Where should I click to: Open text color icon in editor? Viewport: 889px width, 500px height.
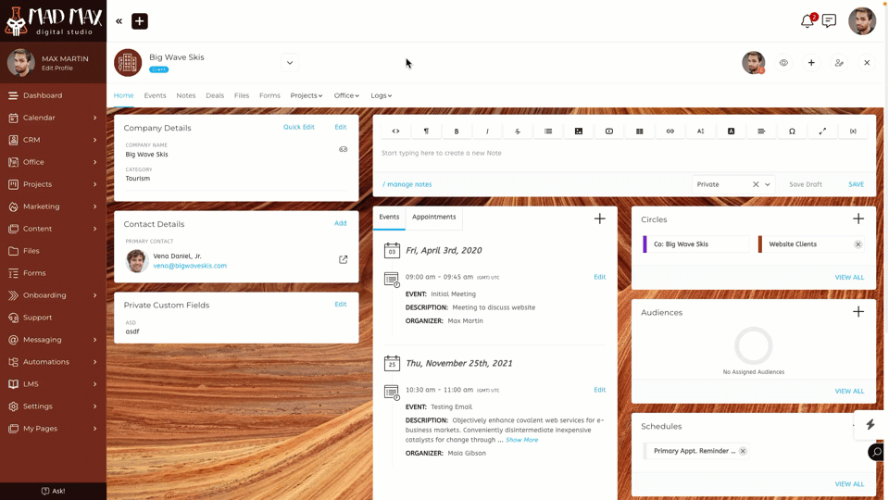click(731, 131)
